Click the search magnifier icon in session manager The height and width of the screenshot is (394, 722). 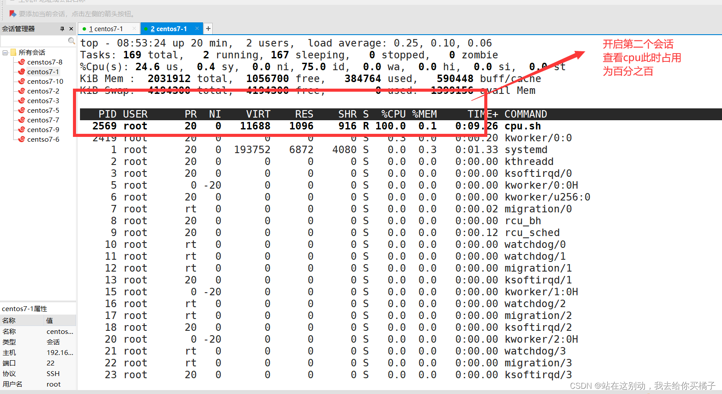click(x=71, y=41)
